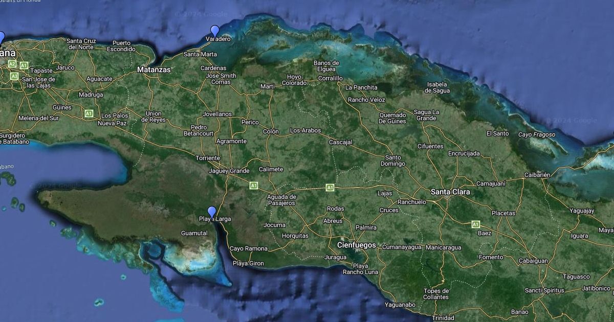Click the Trinidad town label
This screenshot has width=614, height=322.
(443, 317)
